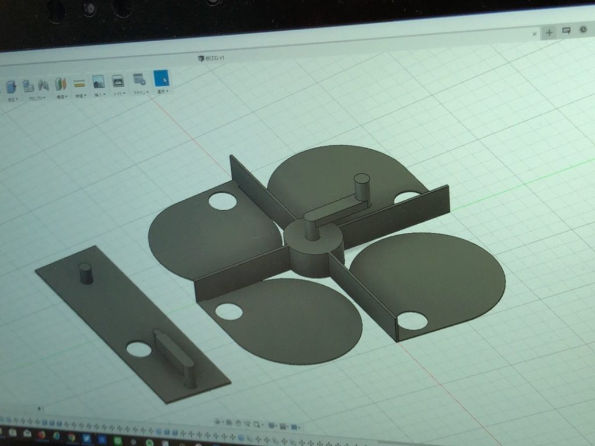Click the Modify tool icon in toolbar
The width and height of the screenshot is (595, 446).
coord(10,87)
